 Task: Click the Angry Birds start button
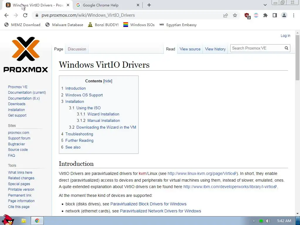8,220
